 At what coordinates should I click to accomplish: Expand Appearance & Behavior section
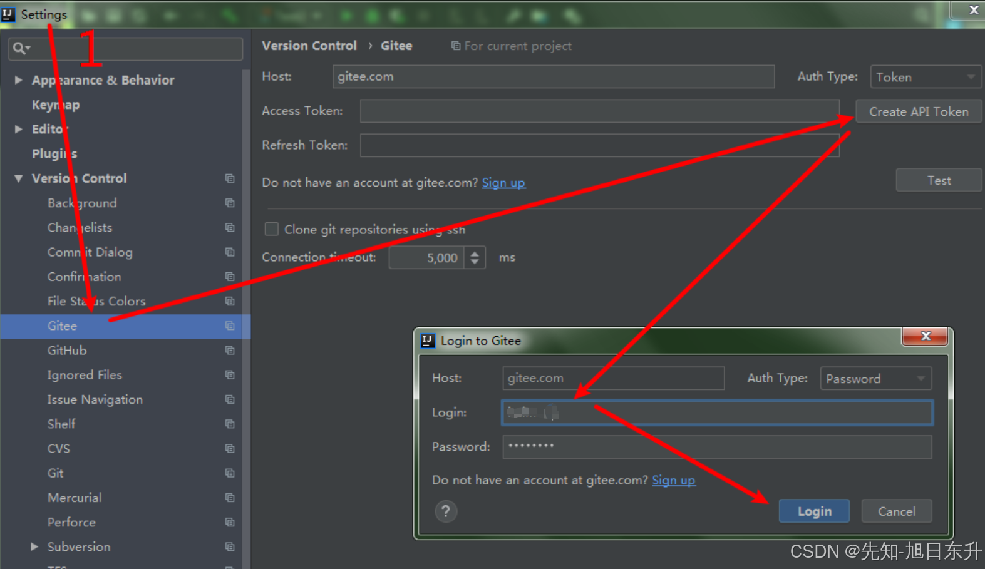(x=19, y=80)
